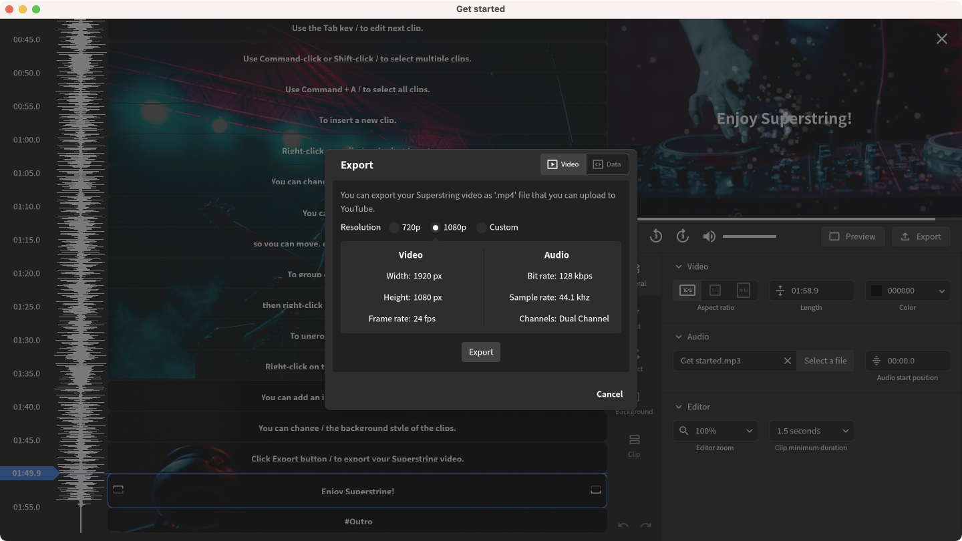Select the 720p resolution option
The height and width of the screenshot is (541, 962).
point(393,227)
